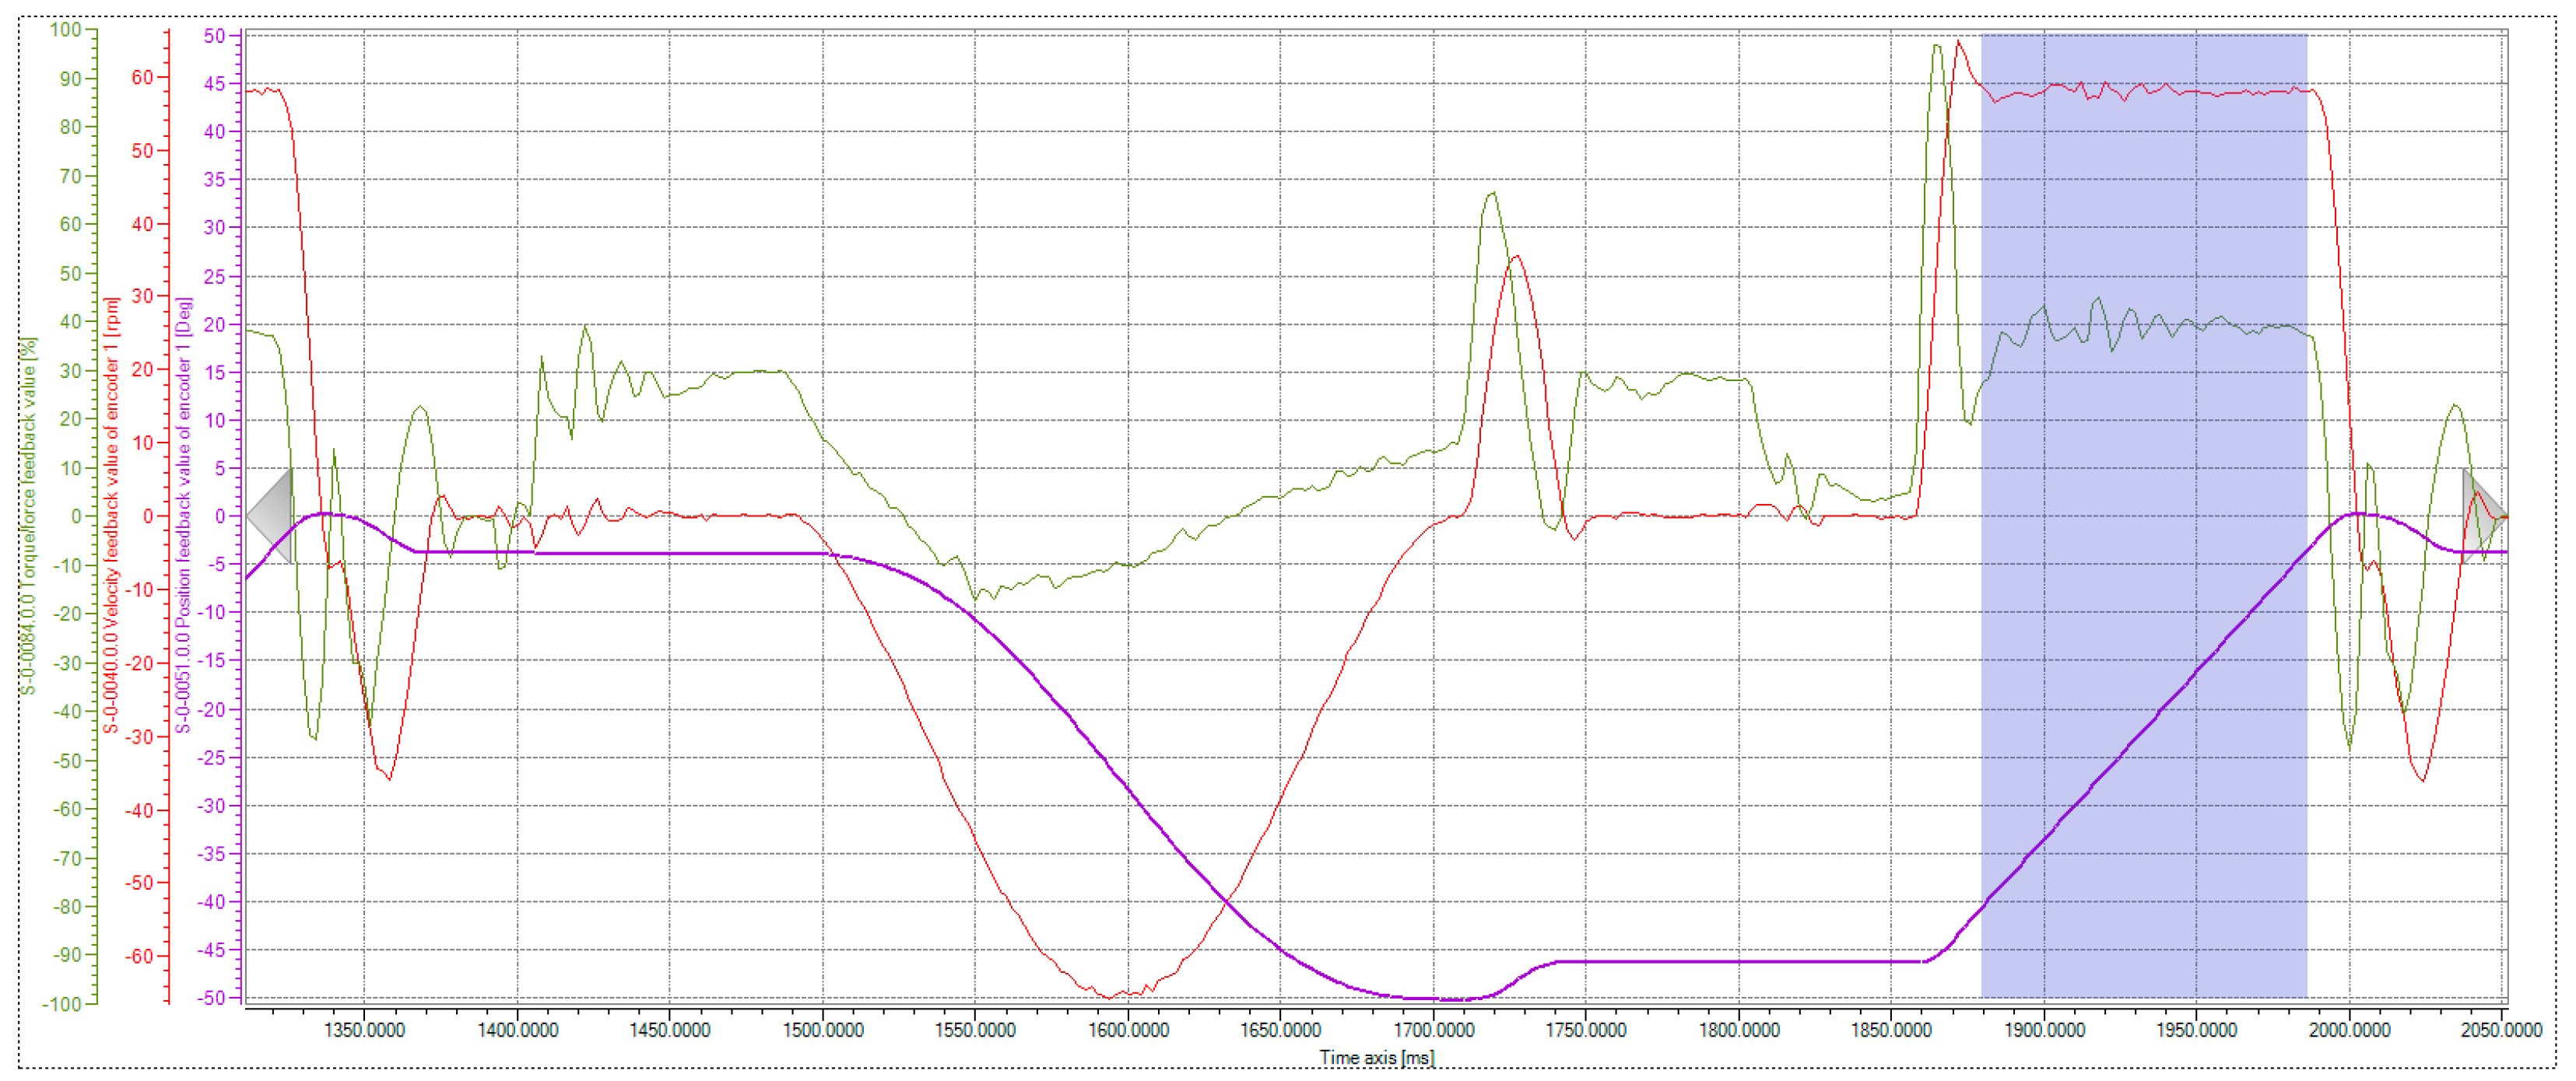
Task: Click the 1350.0000 time tick label
Action: [x=364, y=1030]
